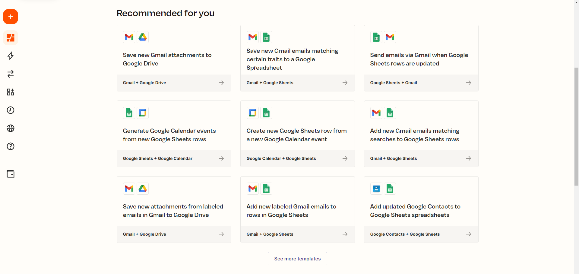The width and height of the screenshot is (579, 274).
Task: Open the Zapier home dashboard icon
Action: point(11,38)
